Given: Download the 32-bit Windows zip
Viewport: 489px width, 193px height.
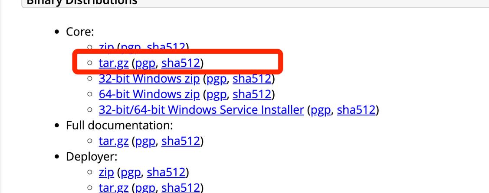Looking at the screenshot, I should click(149, 79).
